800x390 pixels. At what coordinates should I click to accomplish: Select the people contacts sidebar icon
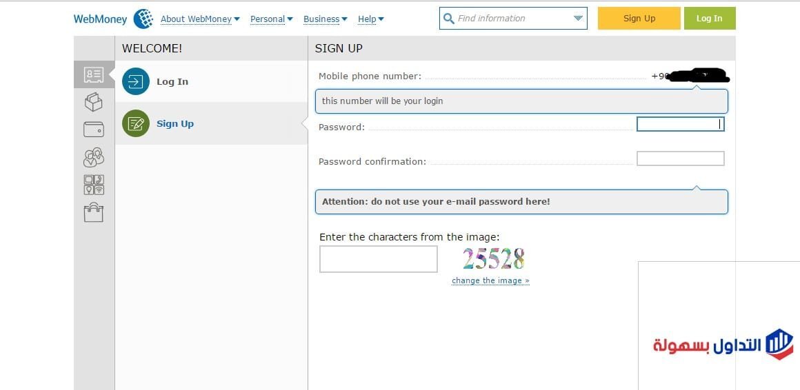93,157
